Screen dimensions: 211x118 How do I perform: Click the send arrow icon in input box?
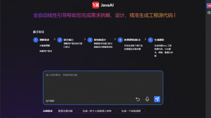[157, 99]
